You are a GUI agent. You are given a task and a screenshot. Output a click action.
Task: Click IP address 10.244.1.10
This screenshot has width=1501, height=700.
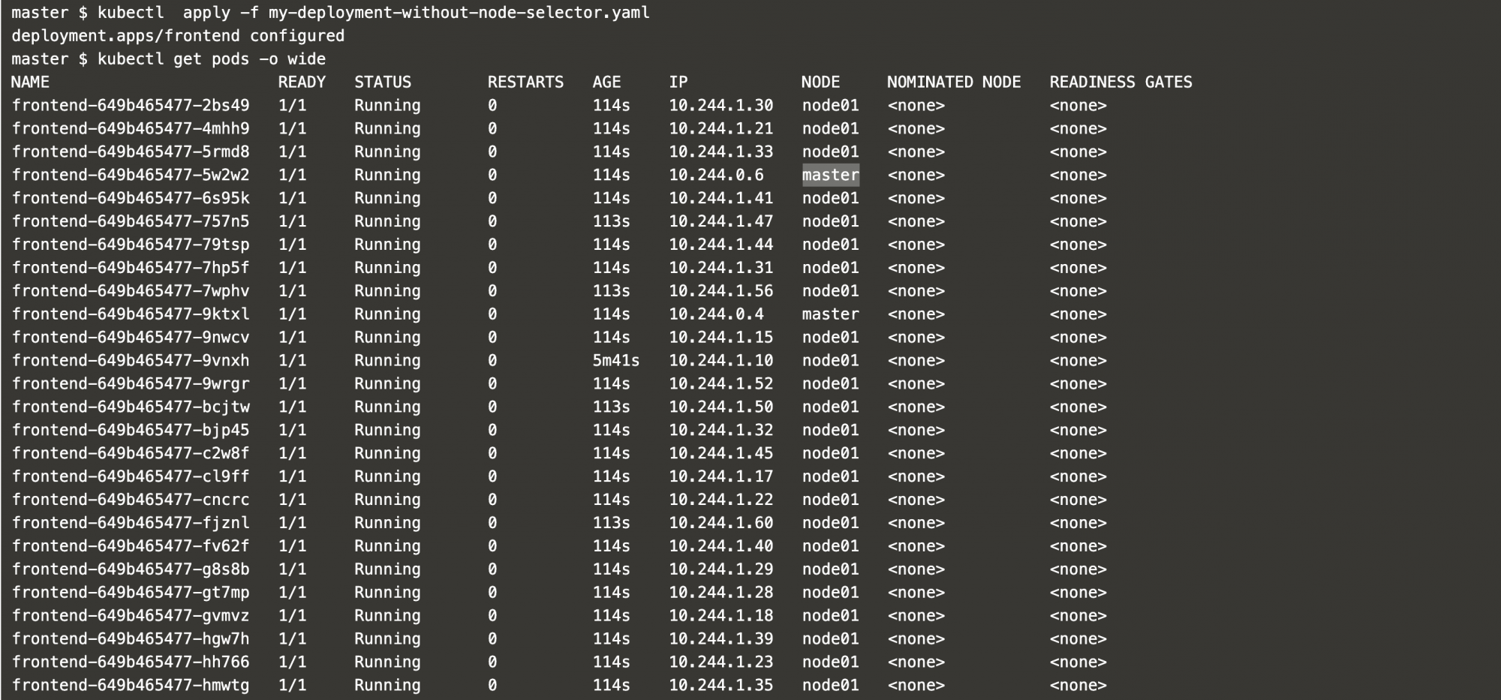721,361
